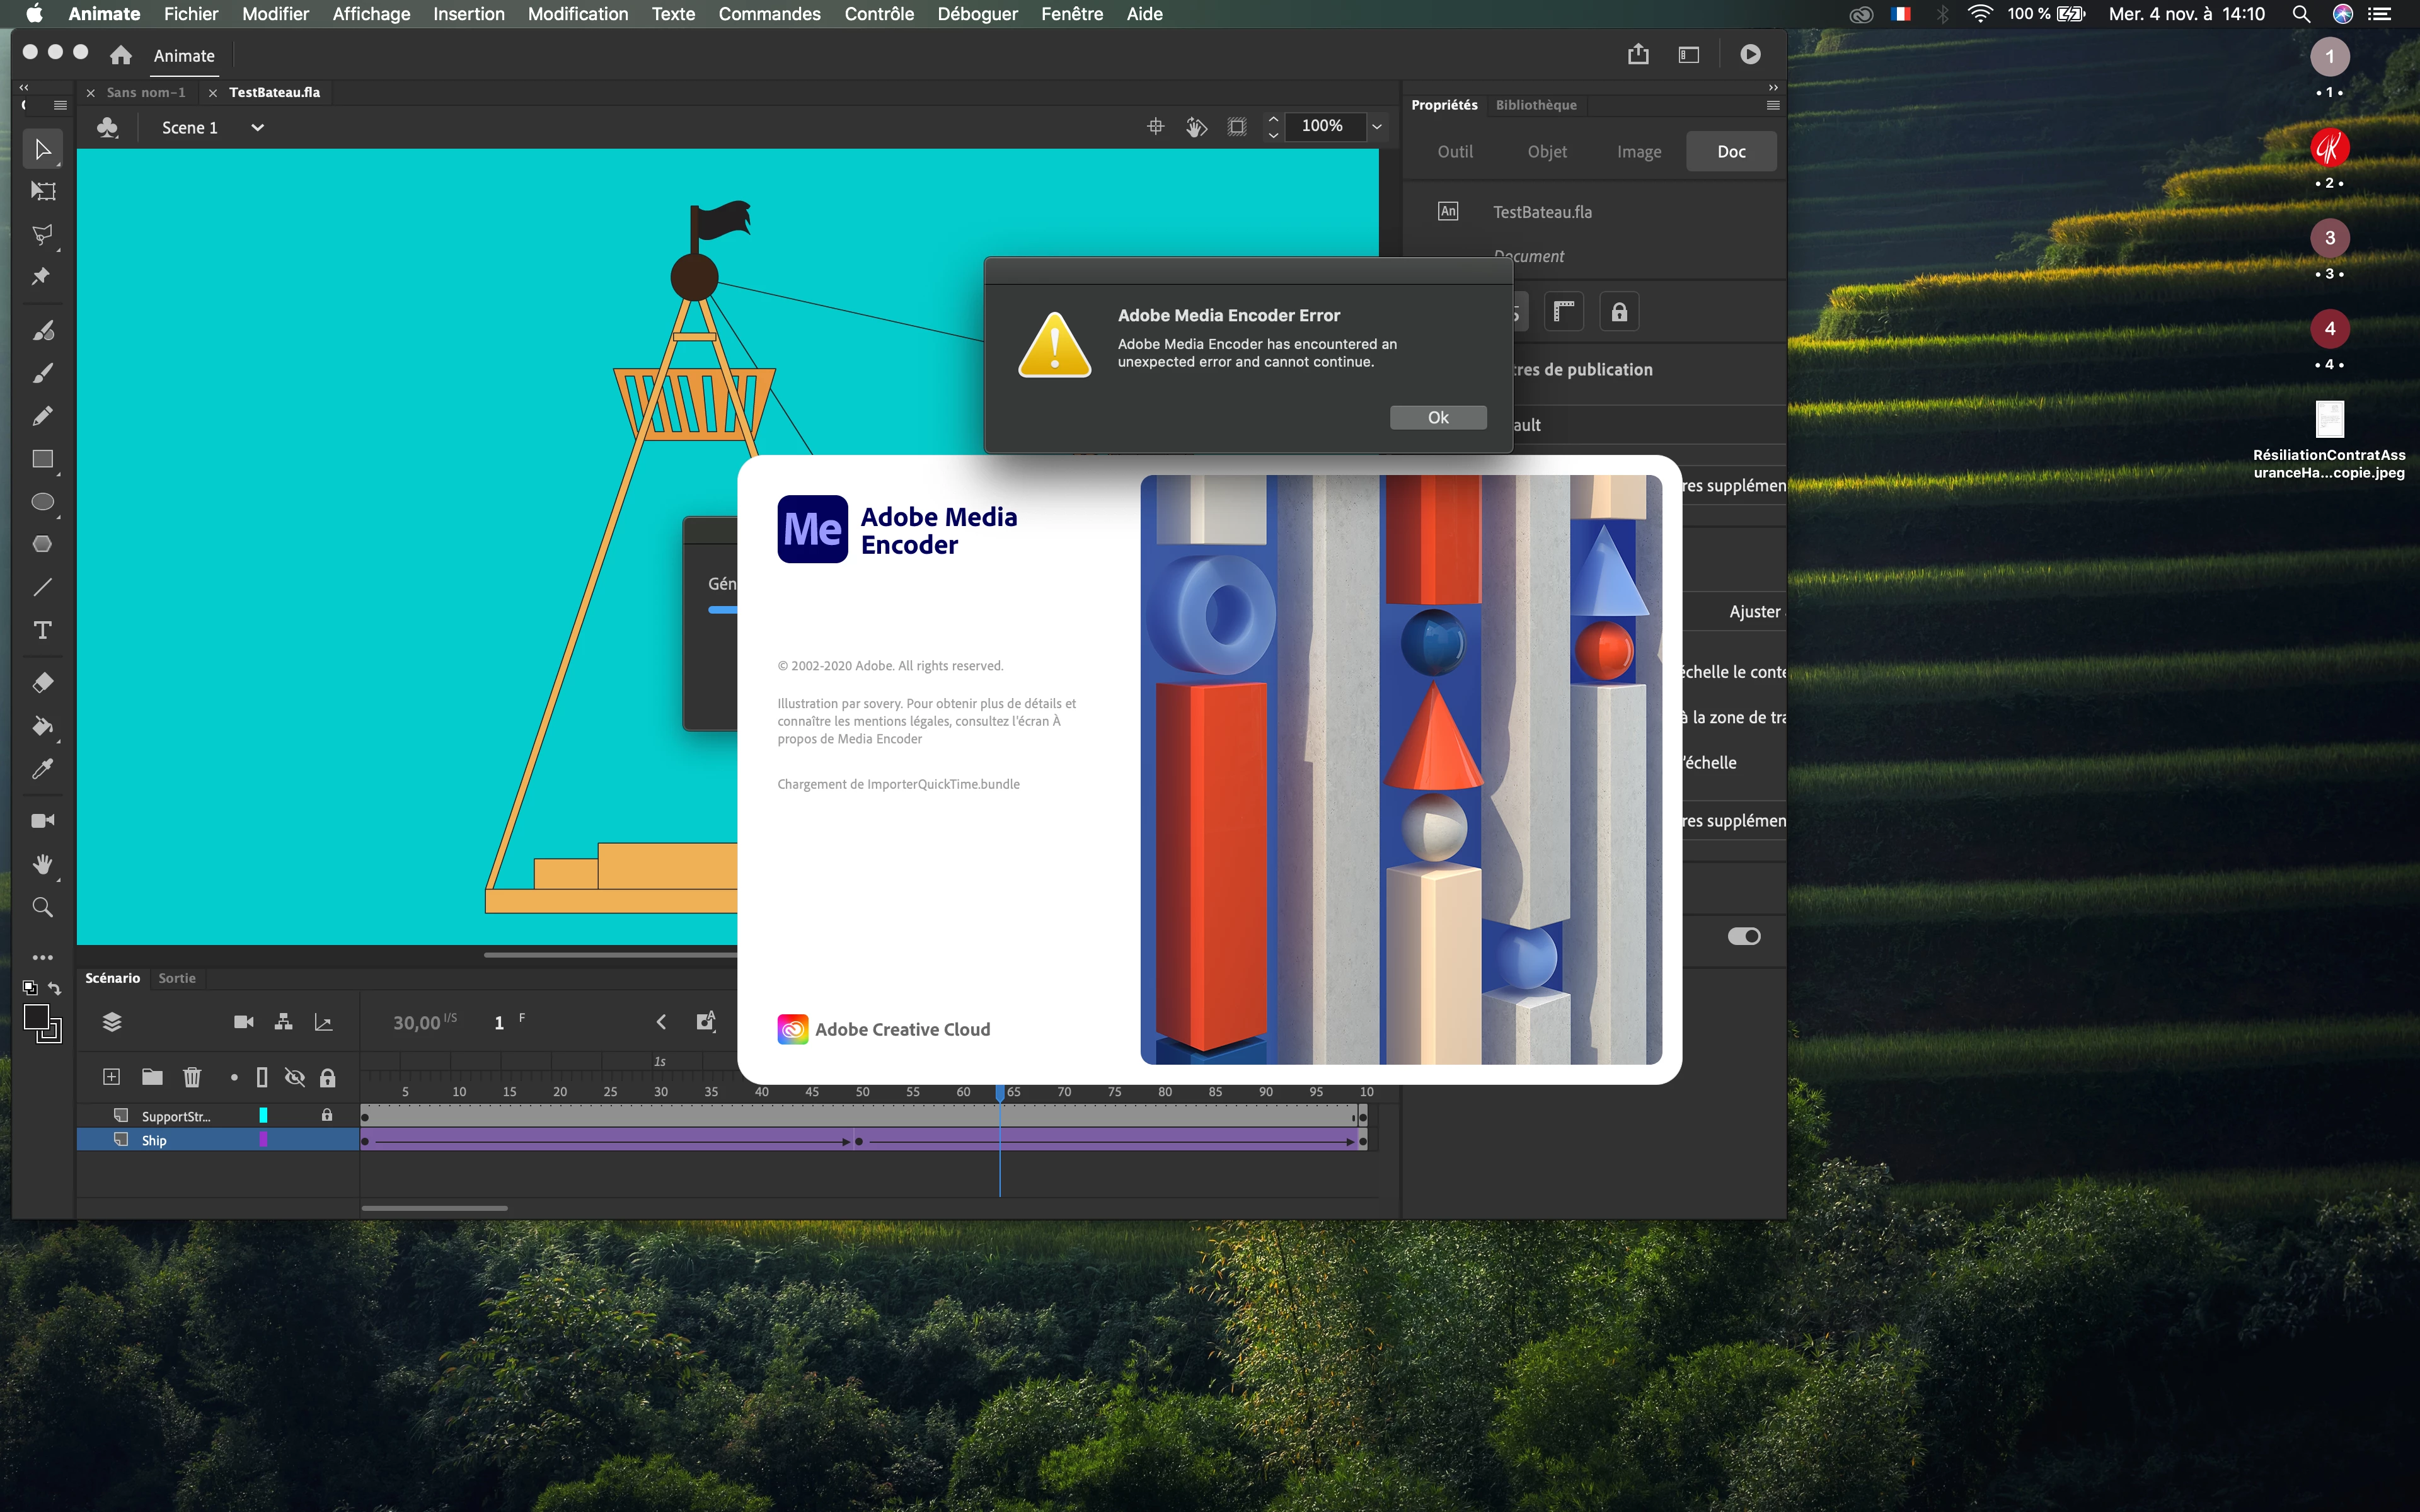2420x1512 pixels.
Task: Toggle the lock icon in Doc properties
Action: point(1619,312)
